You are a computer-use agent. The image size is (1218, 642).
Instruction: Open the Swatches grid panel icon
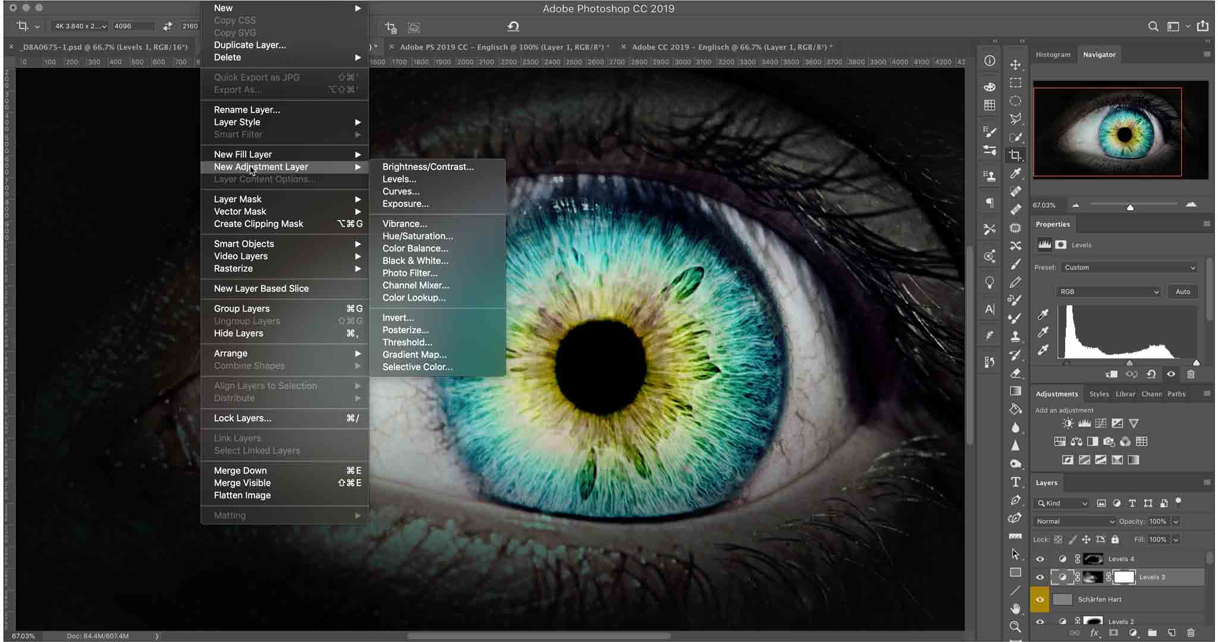(990, 105)
